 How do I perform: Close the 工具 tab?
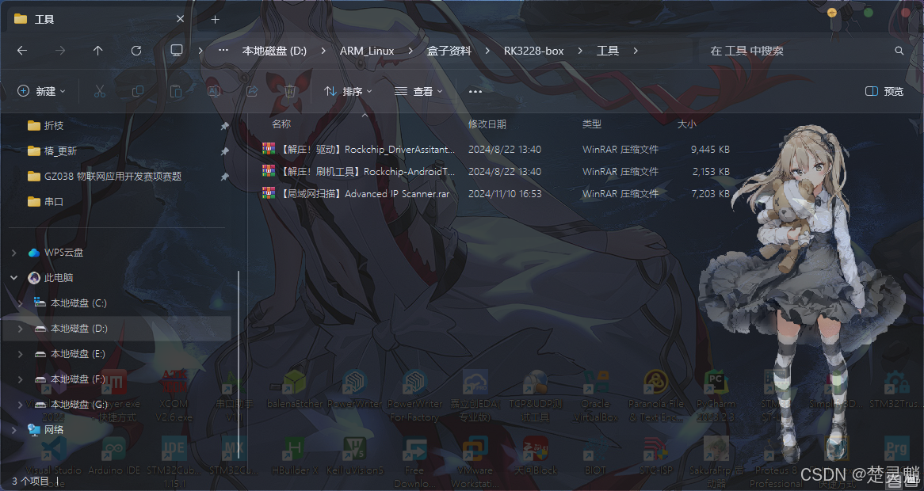pyautogui.click(x=181, y=19)
